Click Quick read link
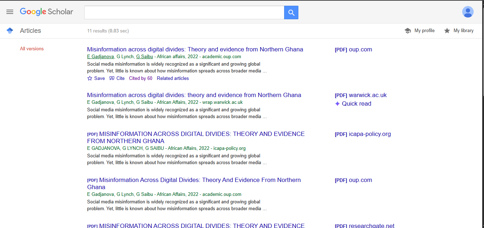This screenshot has height=228, width=484. tap(357, 103)
